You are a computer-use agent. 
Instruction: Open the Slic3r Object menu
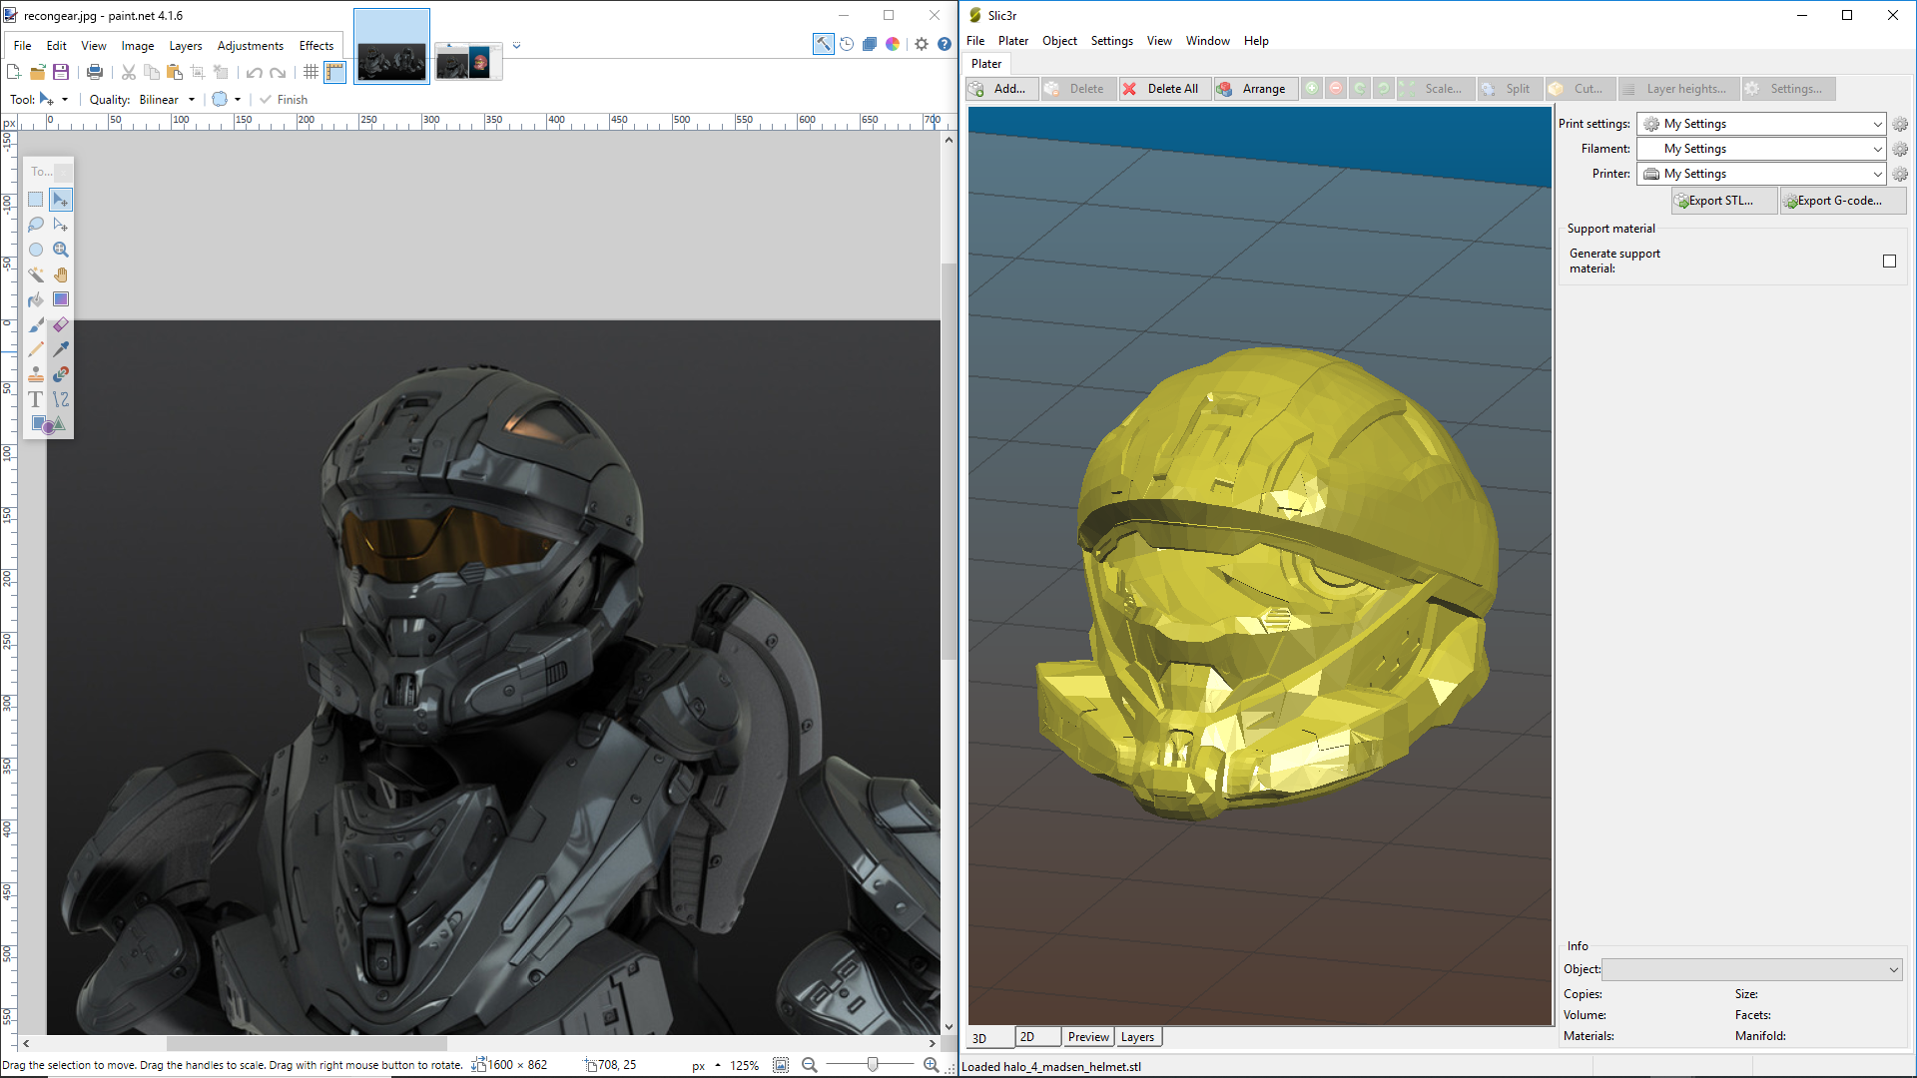(1059, 41)
